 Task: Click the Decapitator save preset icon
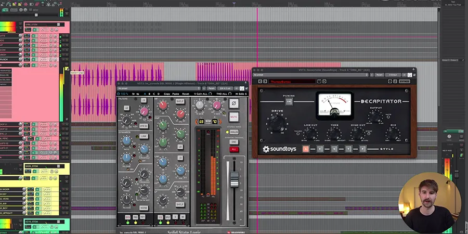[319, 81]
